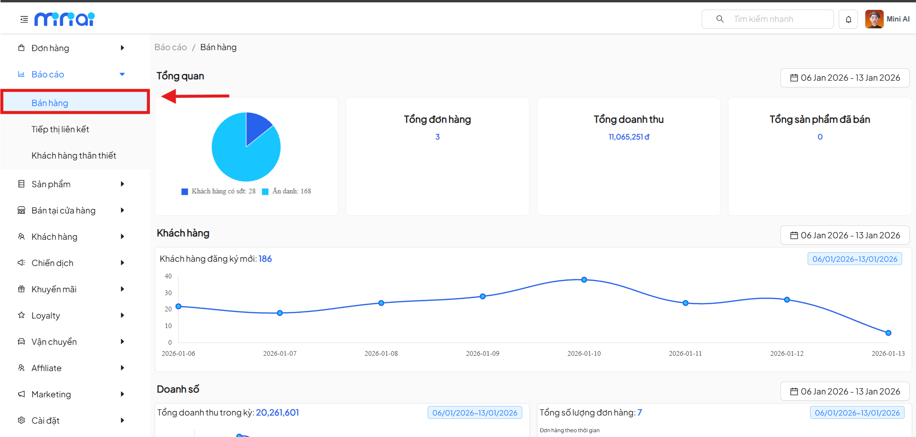Open Khách hàng thân thiết report
The height and width of the screenshot is (437, 916).
74,156
